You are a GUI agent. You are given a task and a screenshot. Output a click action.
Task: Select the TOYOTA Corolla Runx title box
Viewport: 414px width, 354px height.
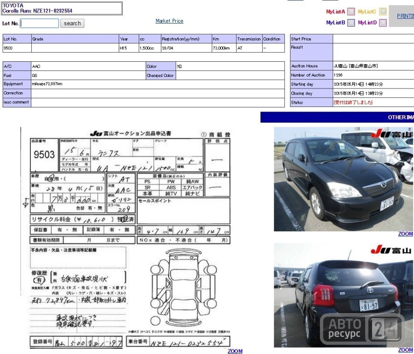pos(62,8)
